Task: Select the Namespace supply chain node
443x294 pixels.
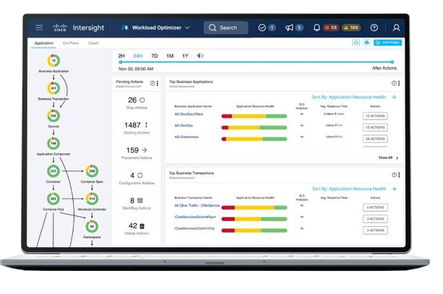Action: point(92,226)
